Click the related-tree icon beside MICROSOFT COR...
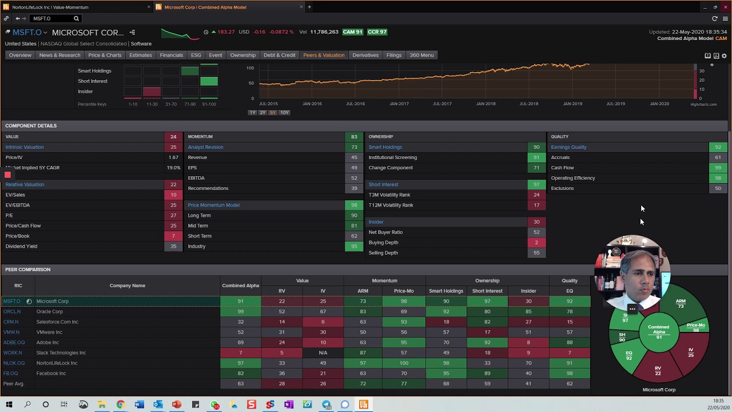Screen dimensions: 732x412 coord(132,32)
